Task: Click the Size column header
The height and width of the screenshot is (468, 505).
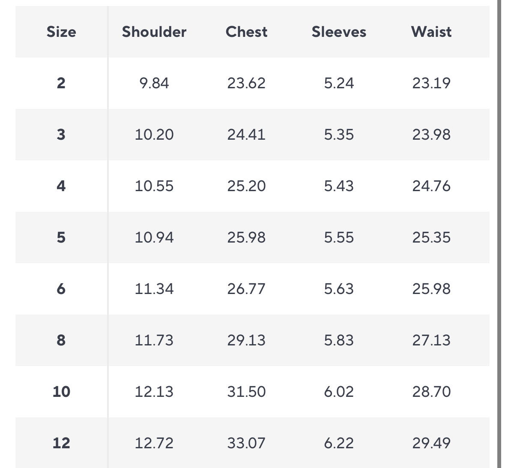Action: click(61, 32)
